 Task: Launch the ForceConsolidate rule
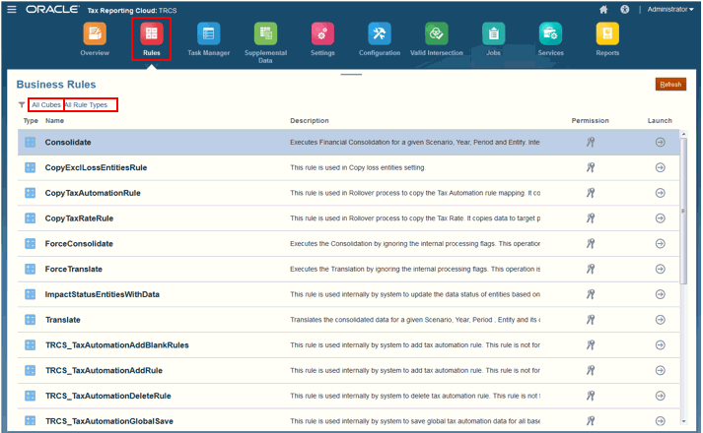pos(660,243)
